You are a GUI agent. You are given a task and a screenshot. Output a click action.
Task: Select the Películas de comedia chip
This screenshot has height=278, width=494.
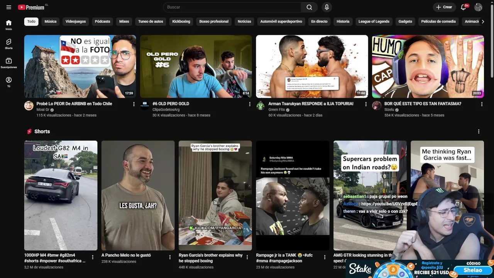[438, 22]
